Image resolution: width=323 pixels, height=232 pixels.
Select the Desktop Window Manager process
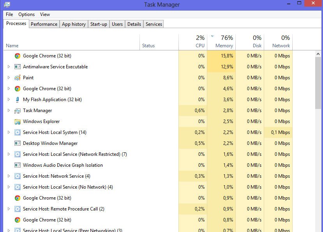click(x=148, y=143)
